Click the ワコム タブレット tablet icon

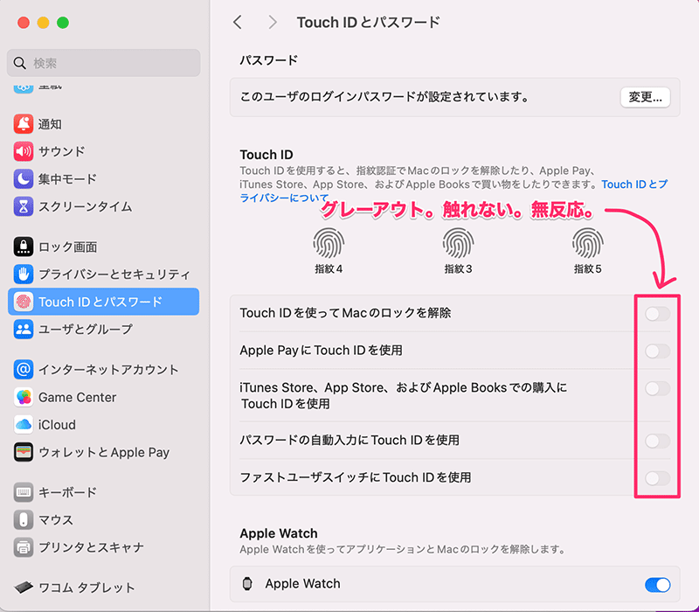coord(24,588)
